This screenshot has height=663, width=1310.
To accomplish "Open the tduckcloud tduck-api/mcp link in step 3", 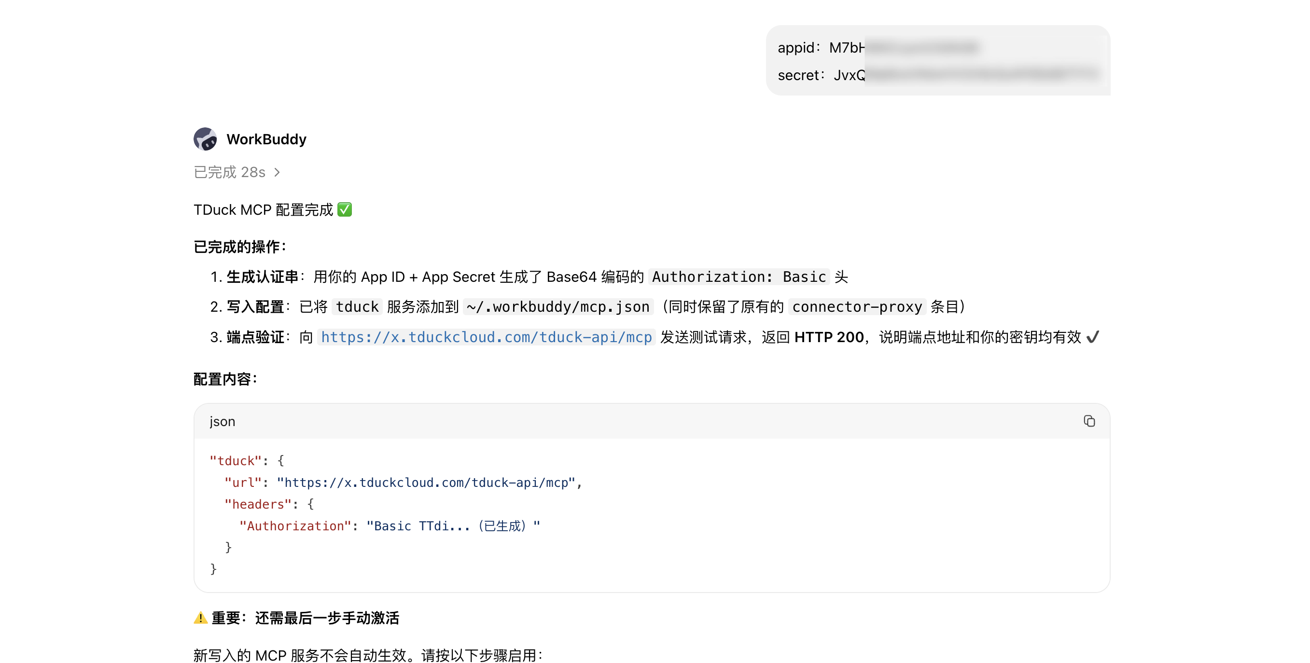I will click(x=486, y=337).
